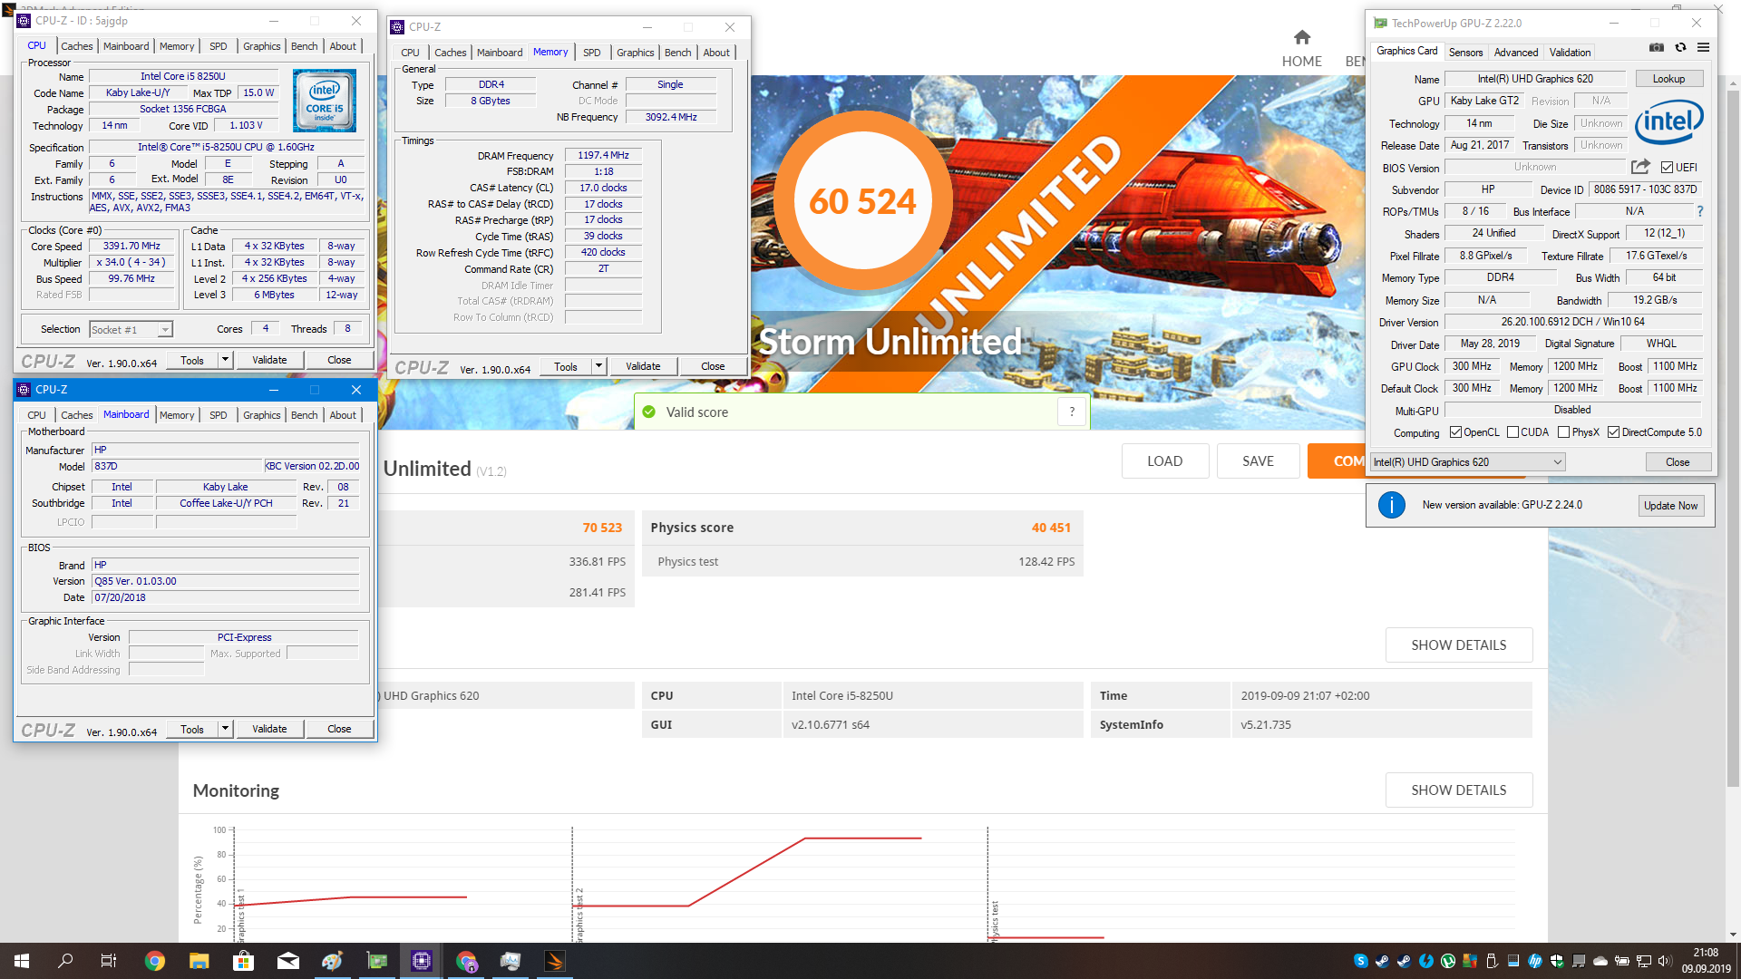Click Intel Core i5 badge in CPU-Z
This screenshot has height=979, width=1741.
(325, 101)
